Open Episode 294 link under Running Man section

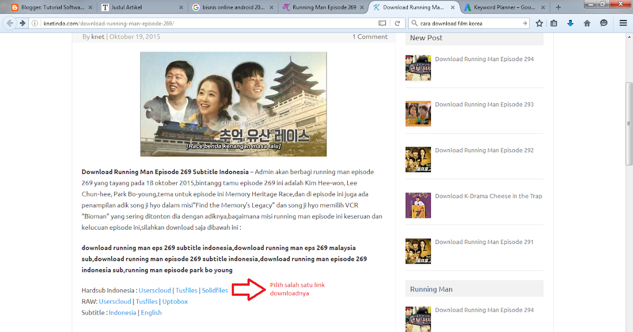coord(484,310)
